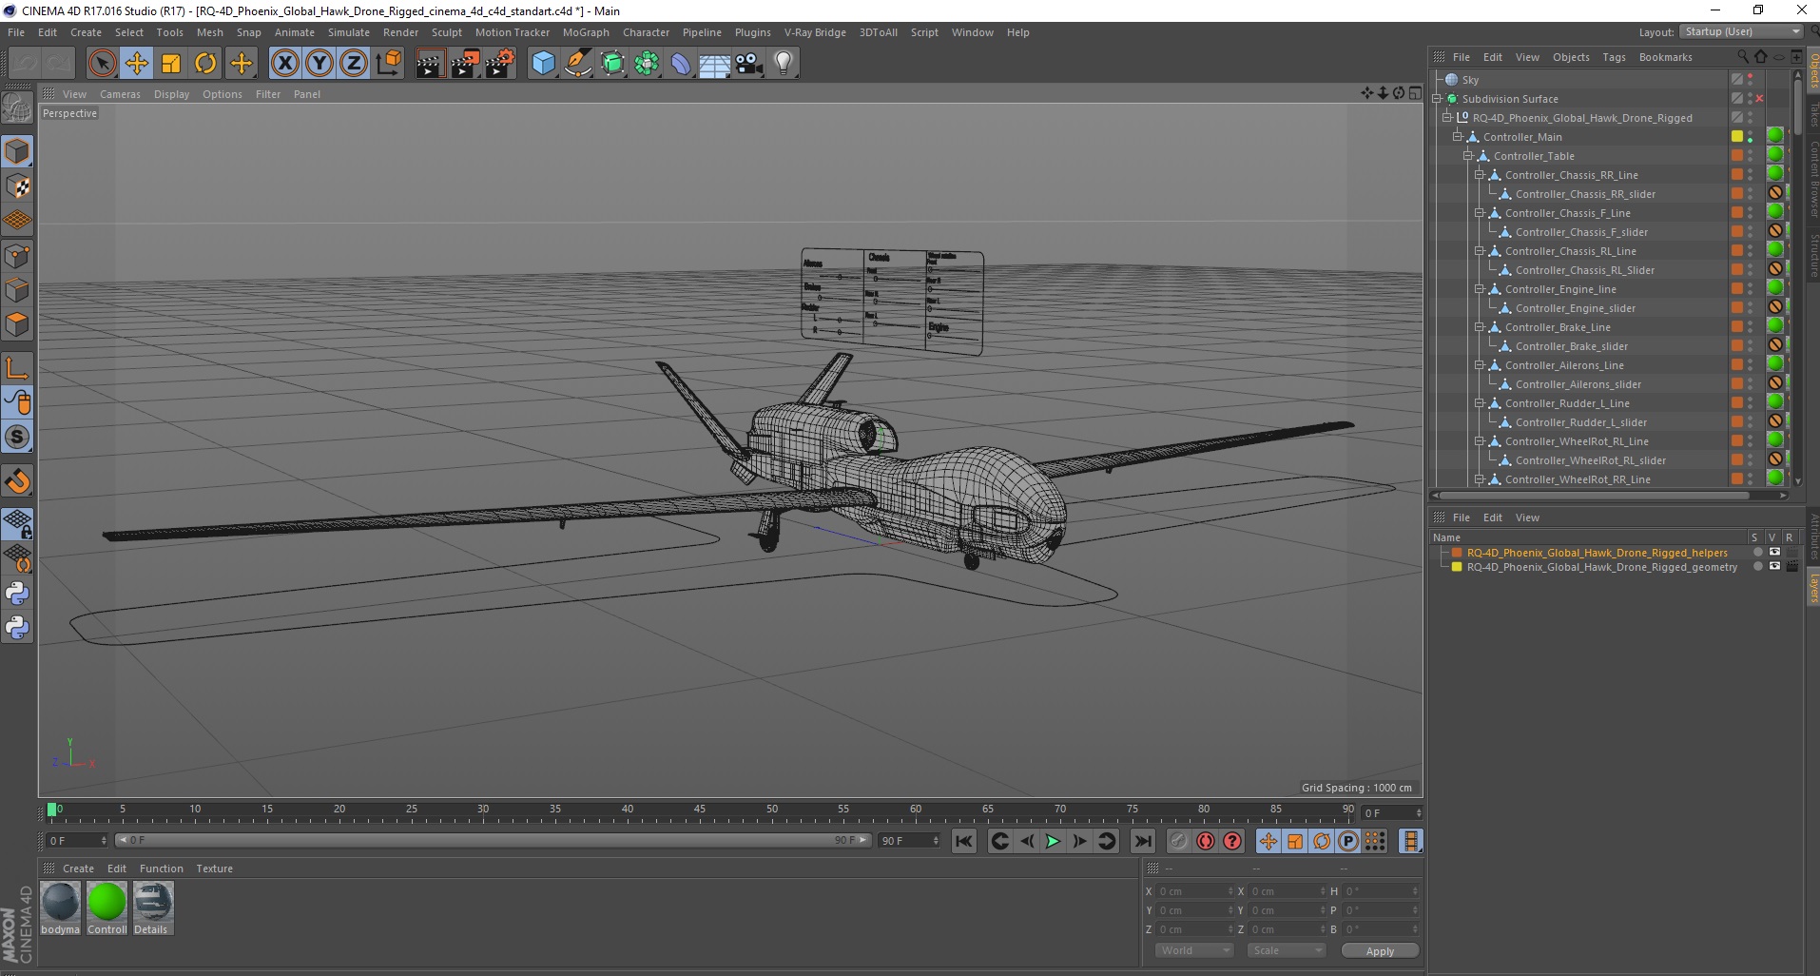The width and height of the screenshot is (1820, 976).
Task: Collapse Controller_Engine_line item
Action: tap(1479, 289)
